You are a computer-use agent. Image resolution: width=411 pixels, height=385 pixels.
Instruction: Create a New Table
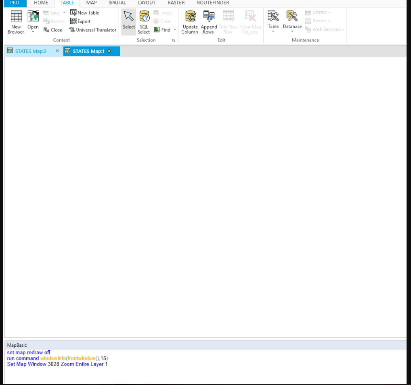click(x=84, y=13)
